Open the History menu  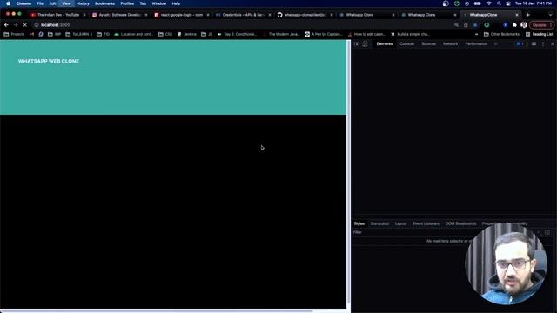tap(83, 3)
